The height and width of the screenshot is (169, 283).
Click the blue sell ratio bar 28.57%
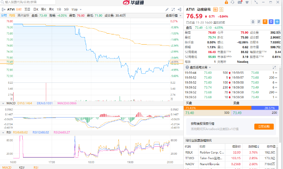(266, 108)
